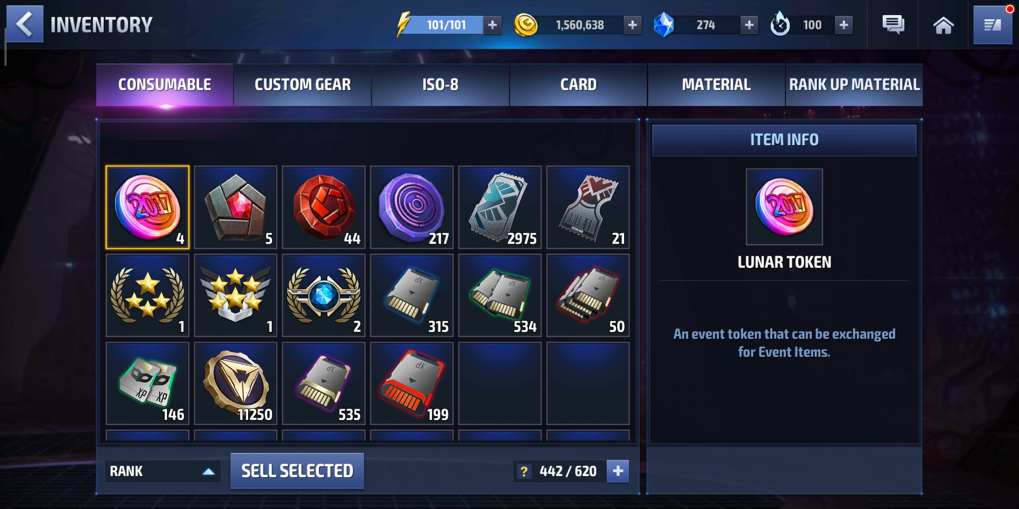The height and width of the screenshot is (509, 1019).
Task: Open the Card tab
Action: 578,85
